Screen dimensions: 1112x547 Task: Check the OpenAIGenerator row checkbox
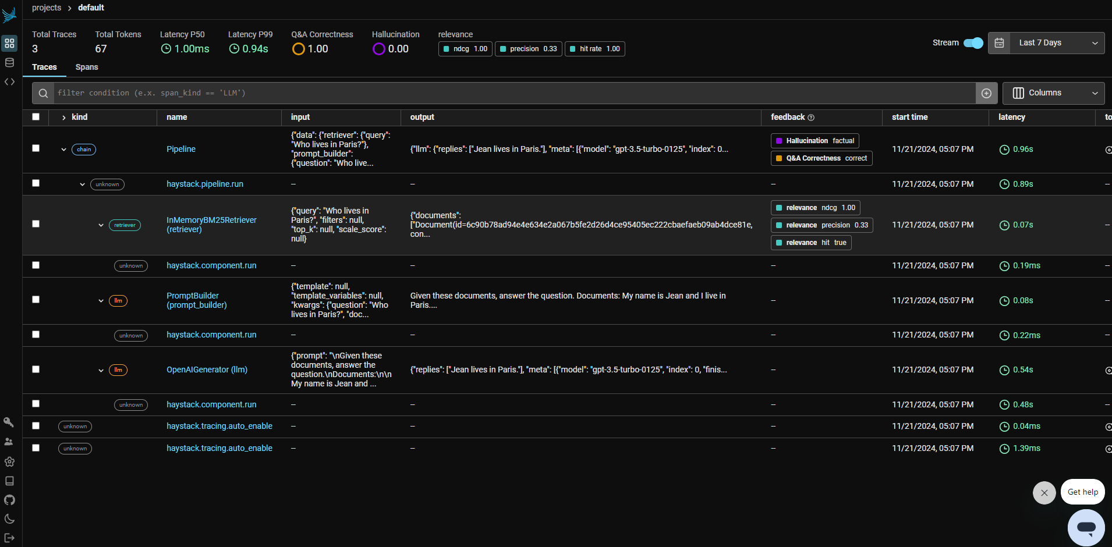[x=36, y=370]
